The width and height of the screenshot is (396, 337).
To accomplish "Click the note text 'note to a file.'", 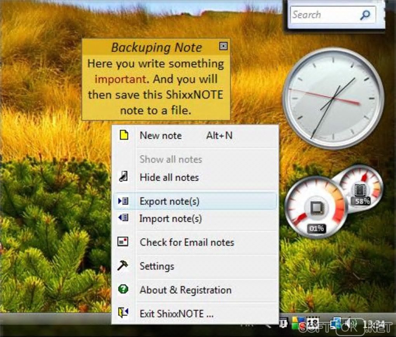I will coord(156,110).
